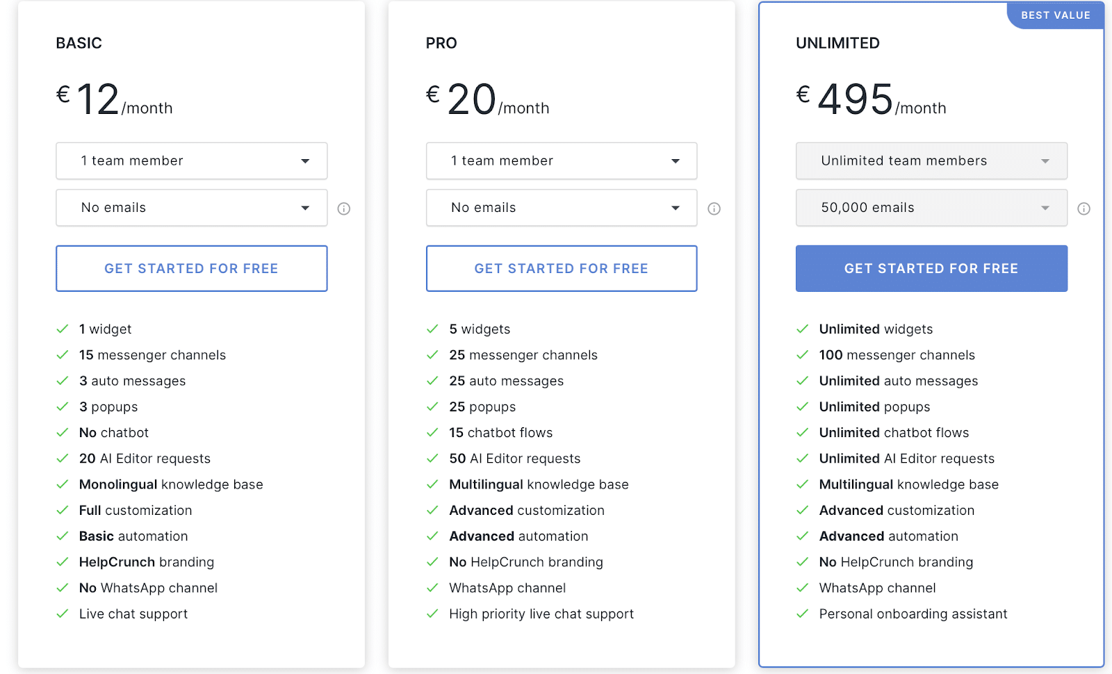Click checkmark icon next to '1 widget'

click(x=63, y=329)
